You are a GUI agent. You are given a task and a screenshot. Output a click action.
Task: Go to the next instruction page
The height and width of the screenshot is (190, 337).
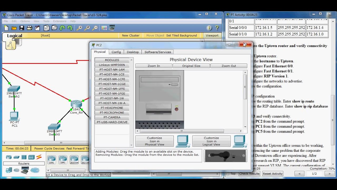(x=329, y=174)
